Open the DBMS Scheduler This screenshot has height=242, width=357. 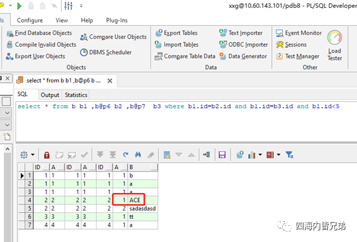[x=106, y=52]
